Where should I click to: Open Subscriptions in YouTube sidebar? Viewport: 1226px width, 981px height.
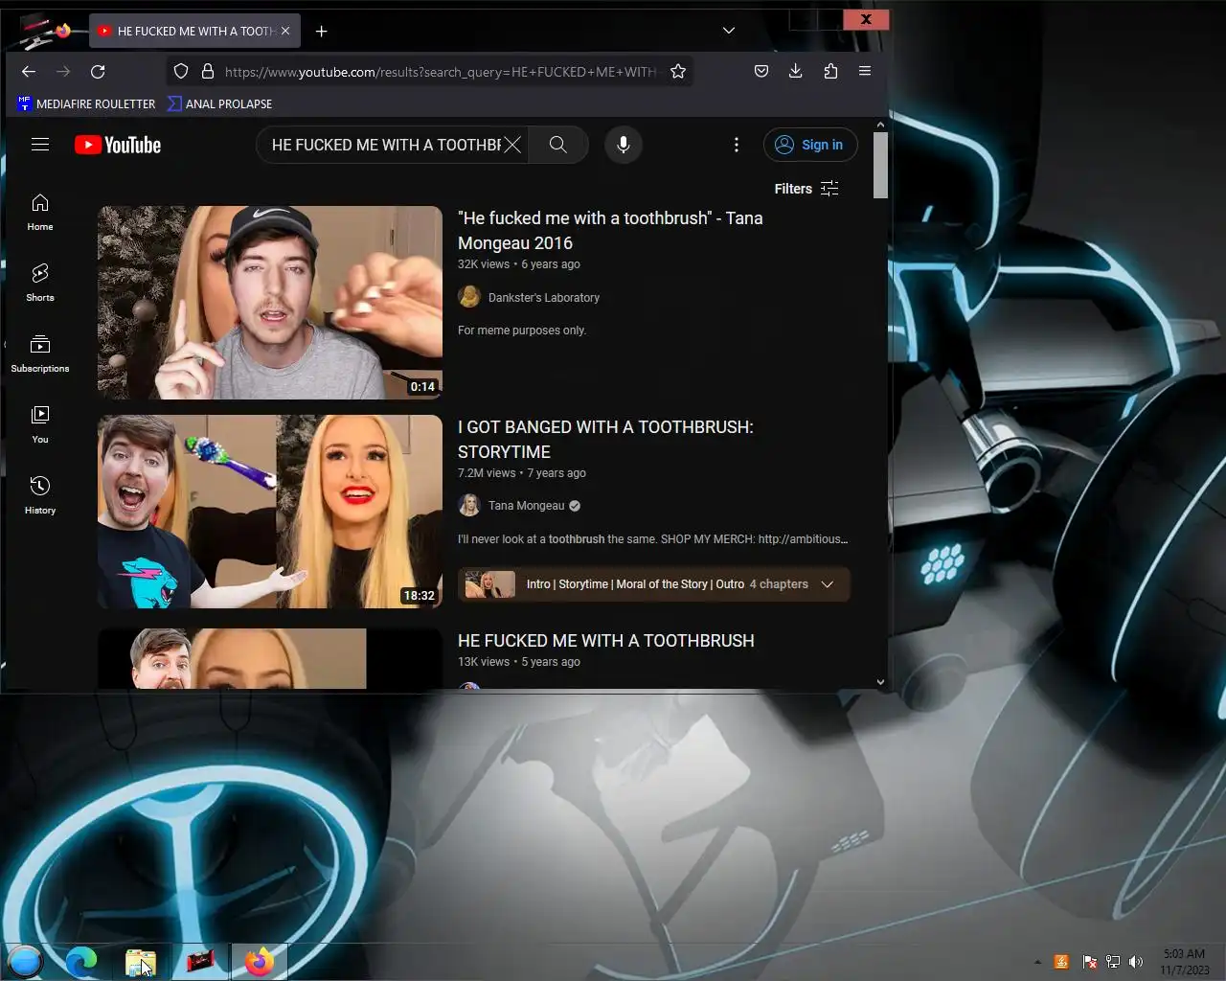pos(40,354)
